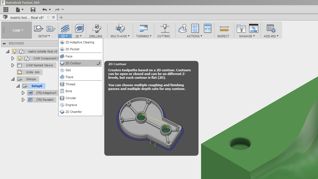This screenshot has width=318, height=179.
Task: Click the percent Task Manager icon
Action: (x=253, y=28)
